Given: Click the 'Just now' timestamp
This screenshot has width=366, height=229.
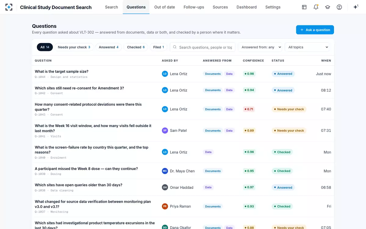Looking at the screenshot, I should (x=324, y=74).
